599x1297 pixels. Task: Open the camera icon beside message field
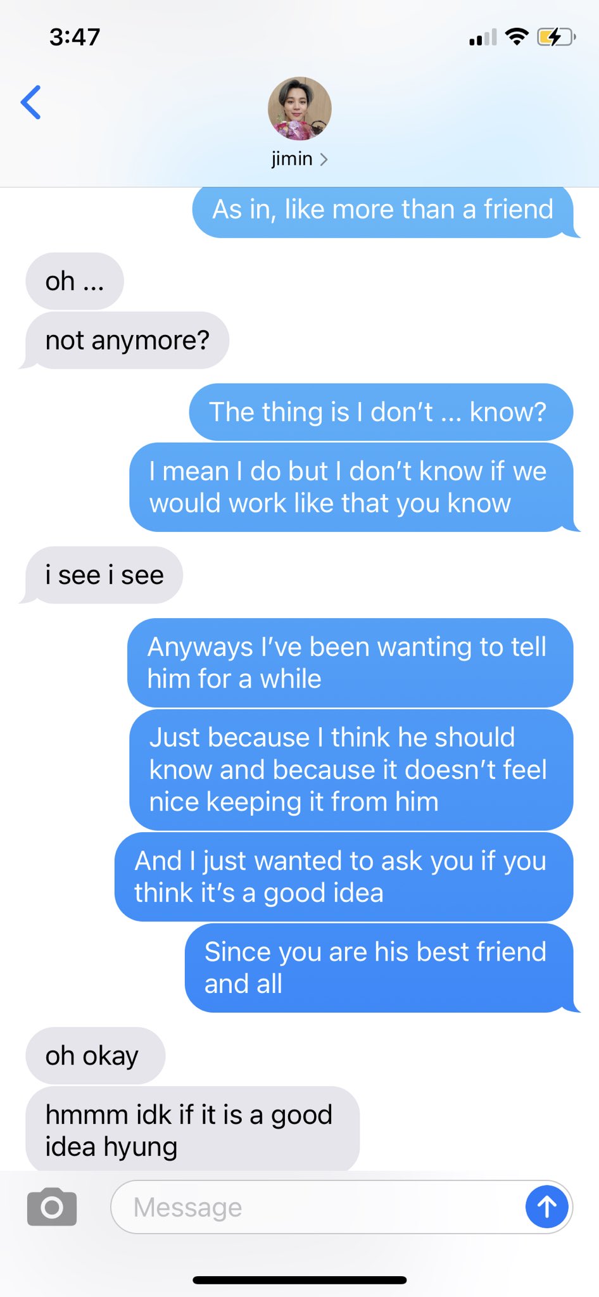click(52, 1206)
